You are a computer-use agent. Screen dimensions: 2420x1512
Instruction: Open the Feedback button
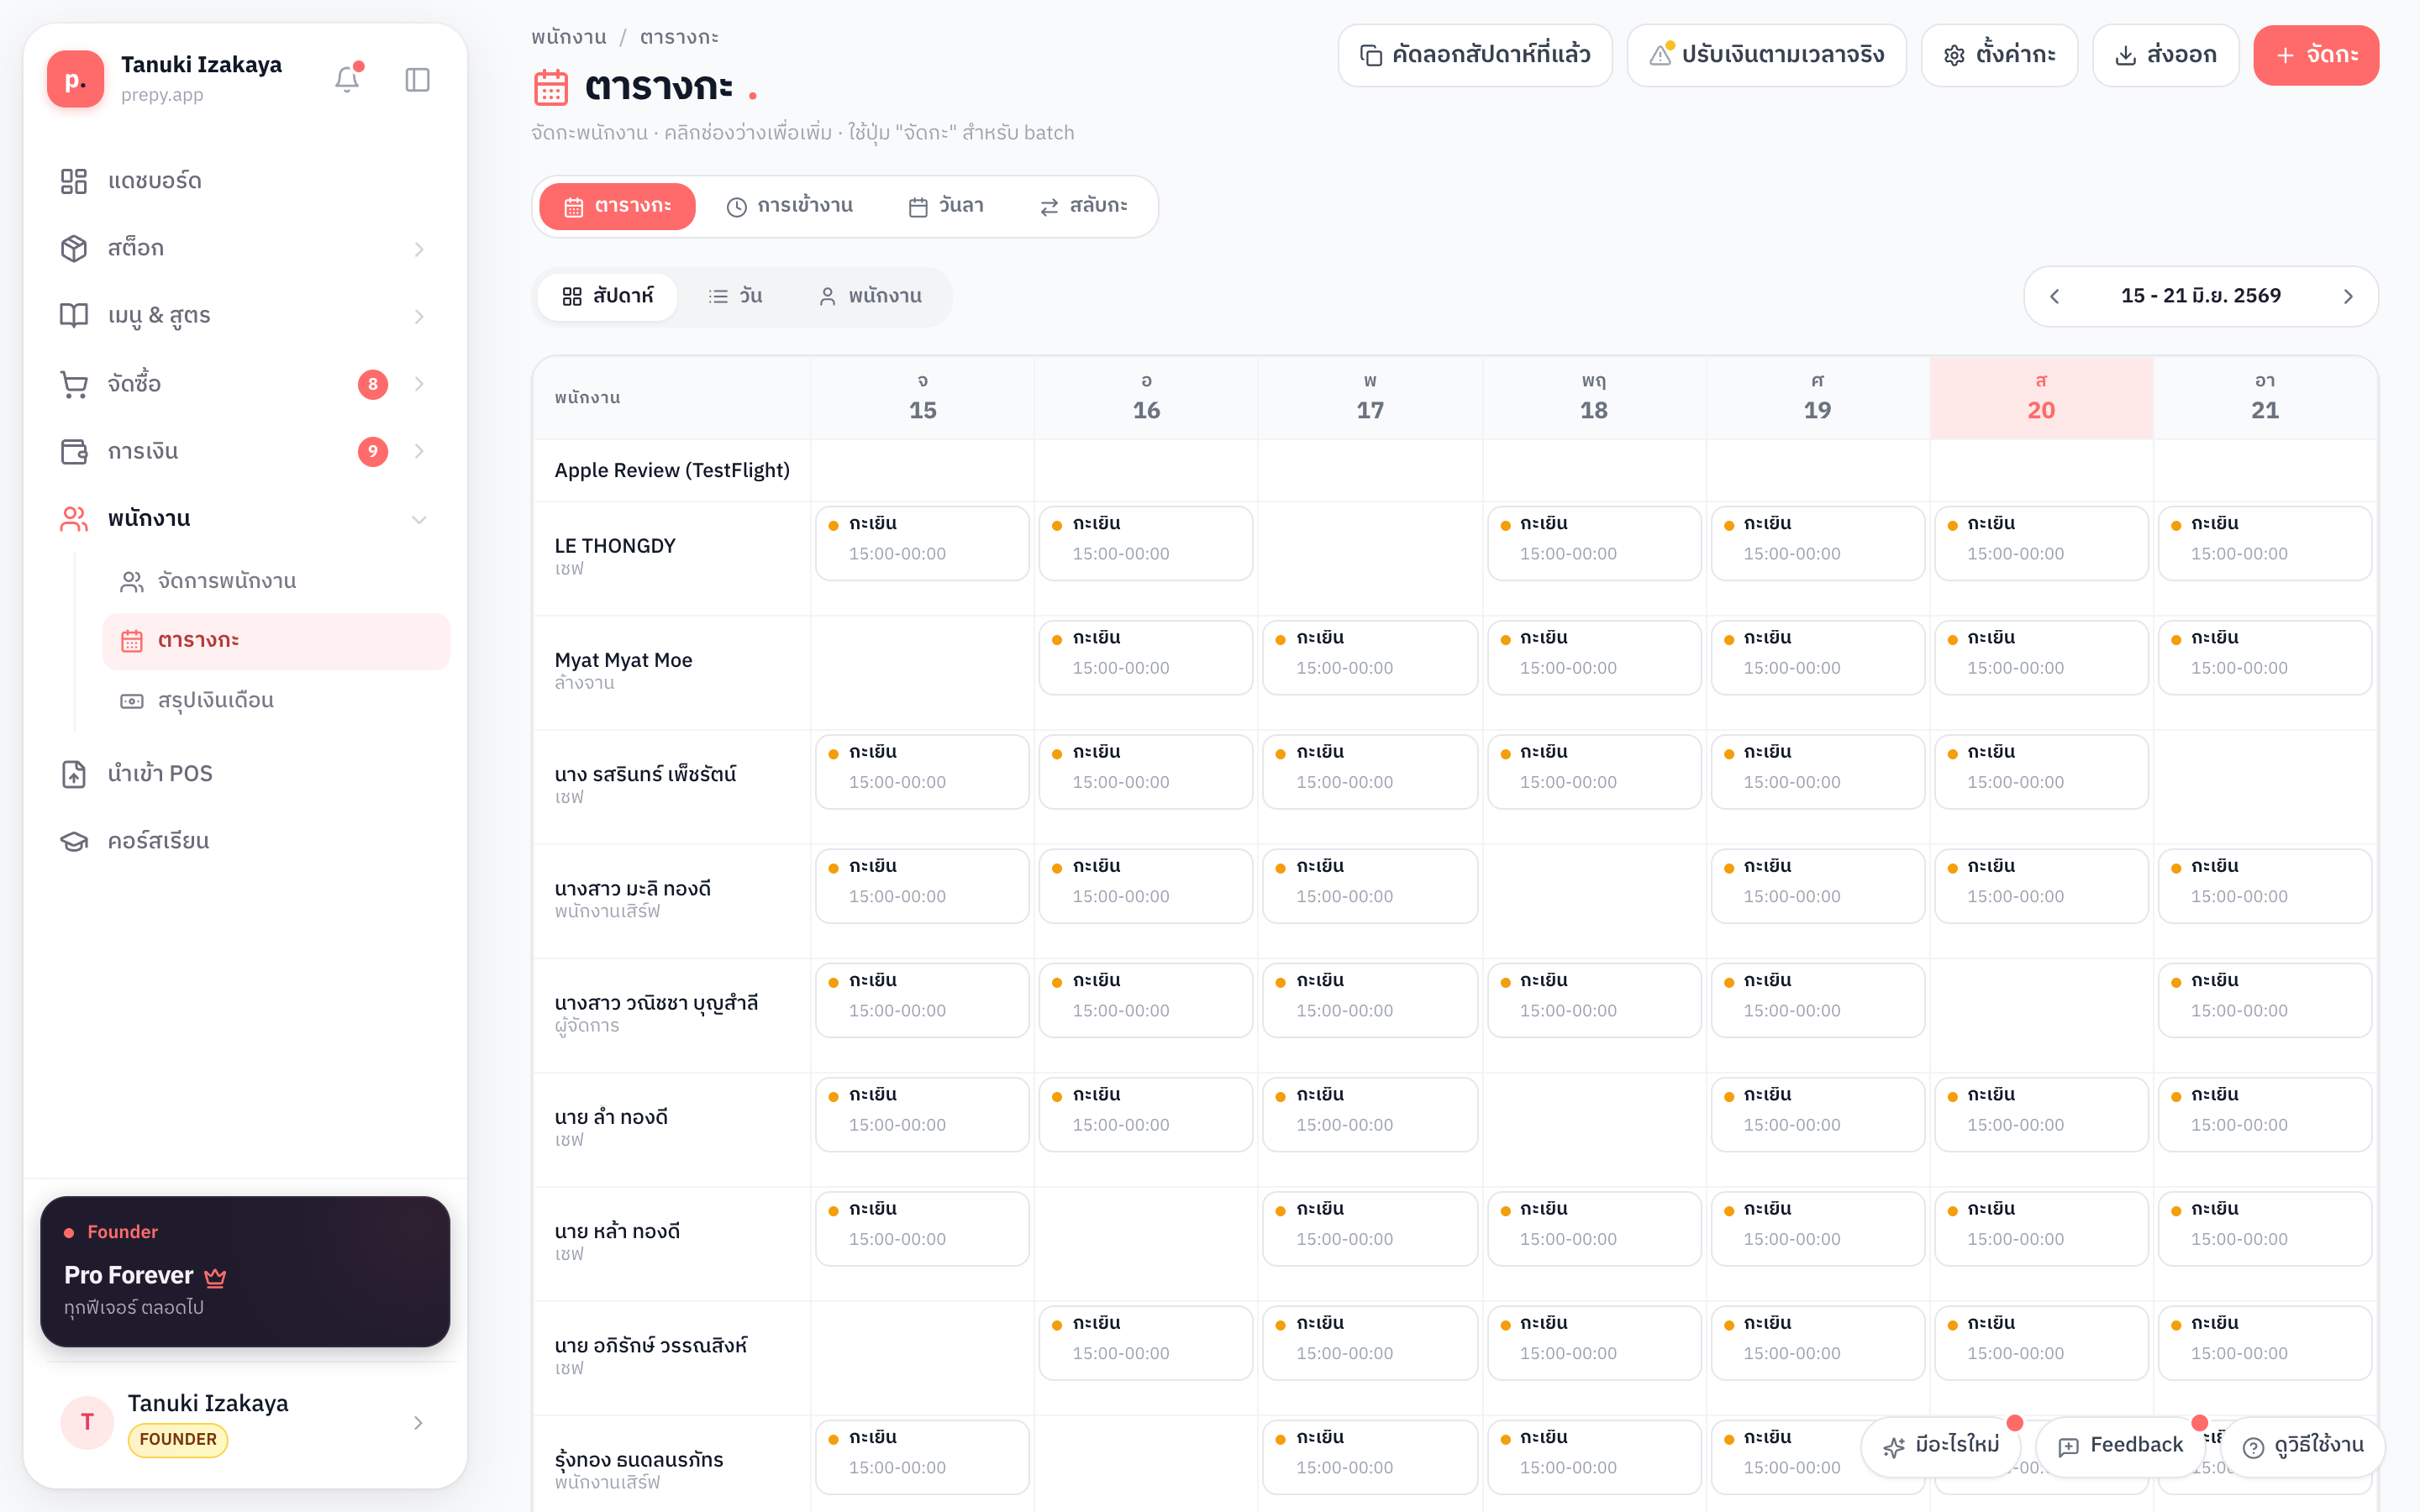[2120, 1446]
